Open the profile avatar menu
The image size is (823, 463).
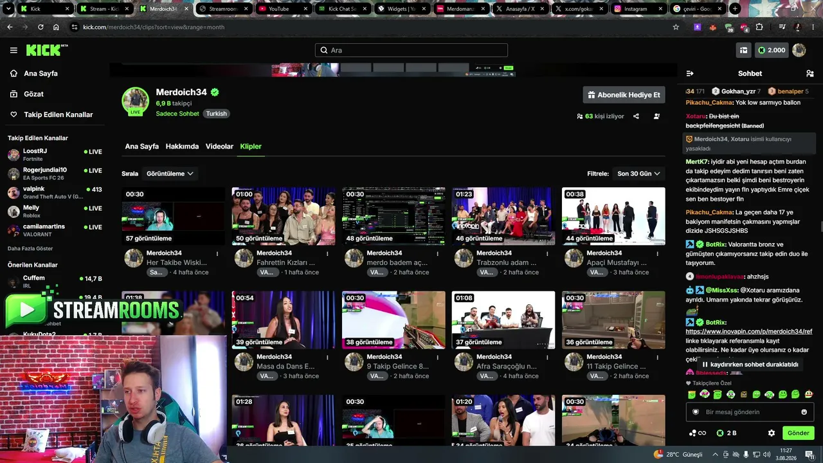pyautogui.click(x=799, y=50)
